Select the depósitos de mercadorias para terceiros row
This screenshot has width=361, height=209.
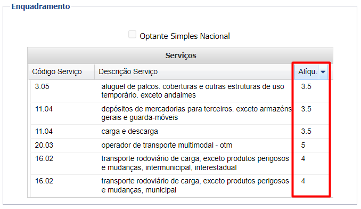179,114
